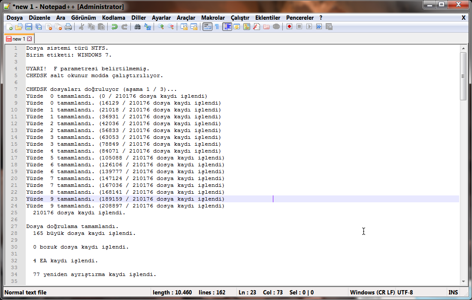The height and width of the screenshot is (300, 472).
Task: Click the Paste clipboard icon
Action: [x=101, y=27]
